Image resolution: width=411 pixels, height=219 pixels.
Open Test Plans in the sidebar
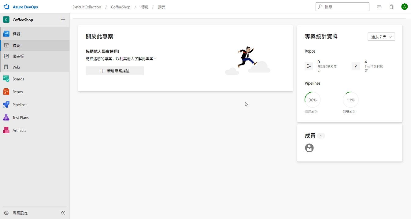pyautogui.click(x=20, y=117)
